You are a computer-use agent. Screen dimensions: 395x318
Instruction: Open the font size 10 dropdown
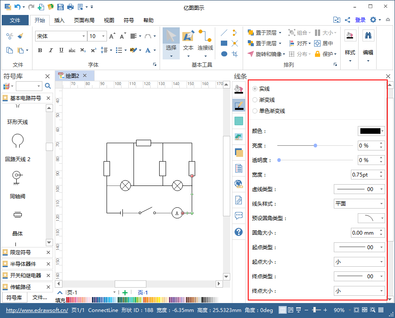click(103, 36)
